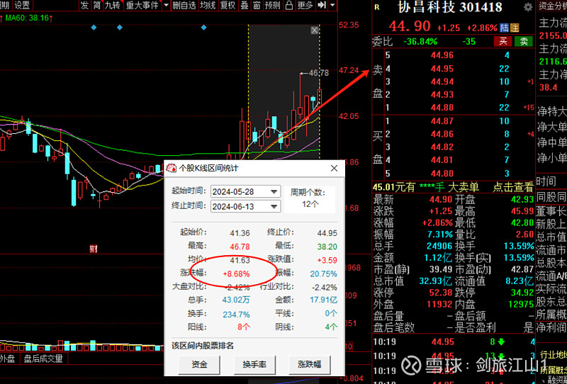Switch to the 盘后成交量 tab

(43, 358)
